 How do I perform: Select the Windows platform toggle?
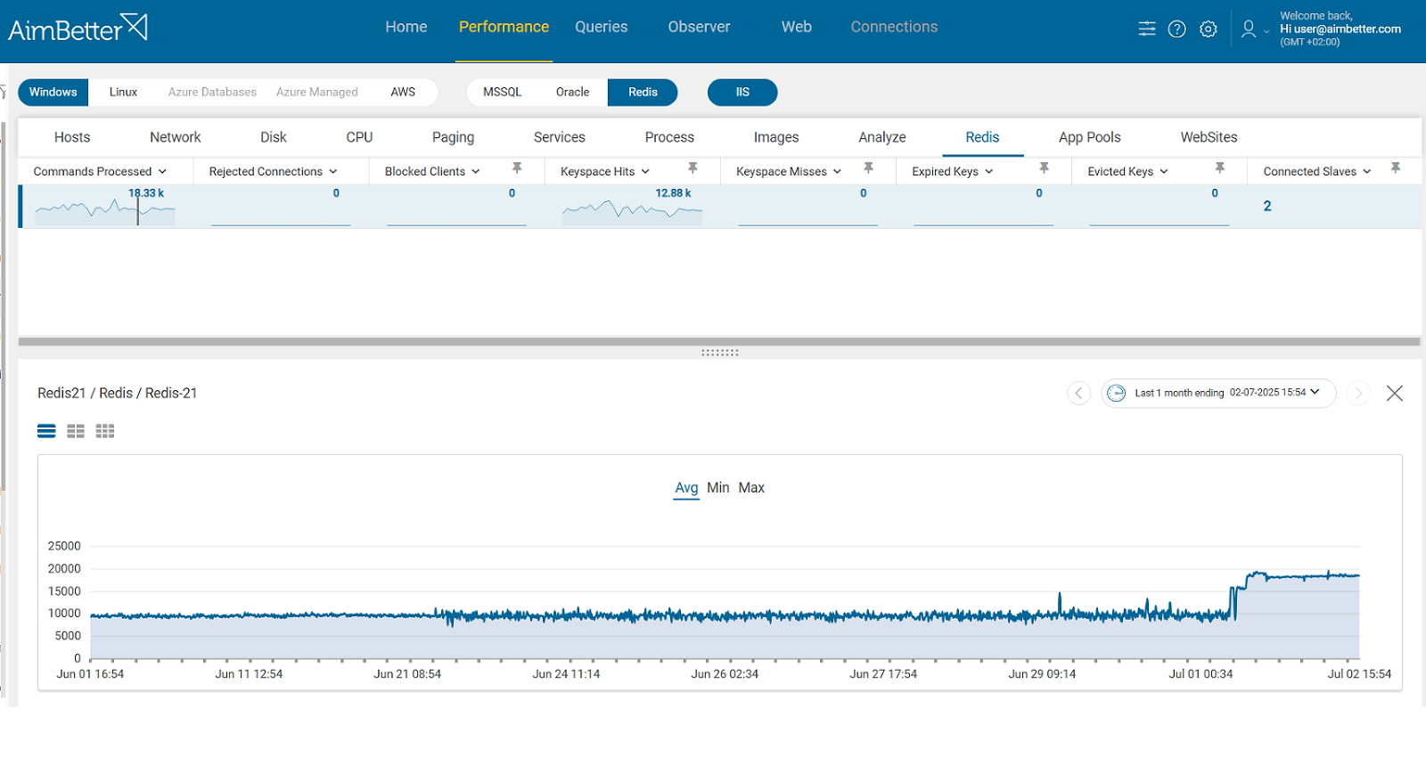tap(53, 93)
